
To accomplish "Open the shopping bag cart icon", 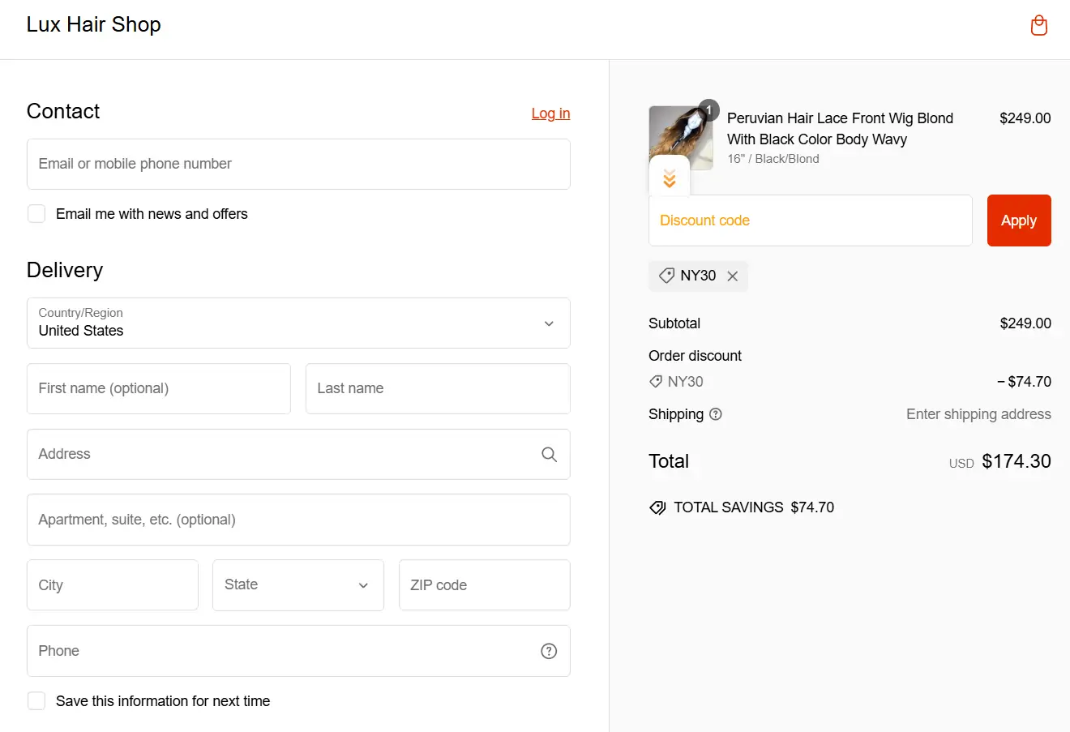I will tap(1038, 26).
